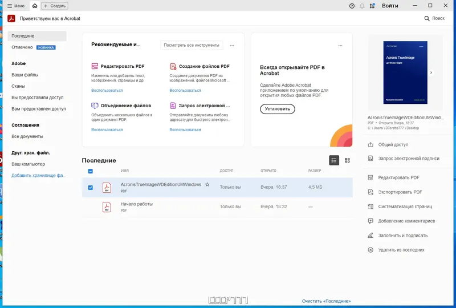
Task: Click the Запрос электронной подписи card icon
Action: pos(173,106)
